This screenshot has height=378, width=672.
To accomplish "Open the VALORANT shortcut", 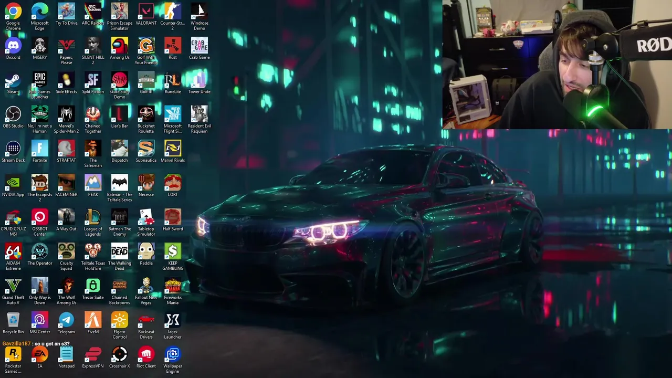I will click(x=146, y=11).
